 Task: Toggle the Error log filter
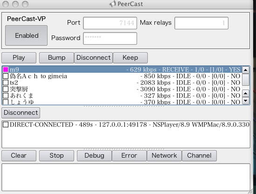(129, 156)
